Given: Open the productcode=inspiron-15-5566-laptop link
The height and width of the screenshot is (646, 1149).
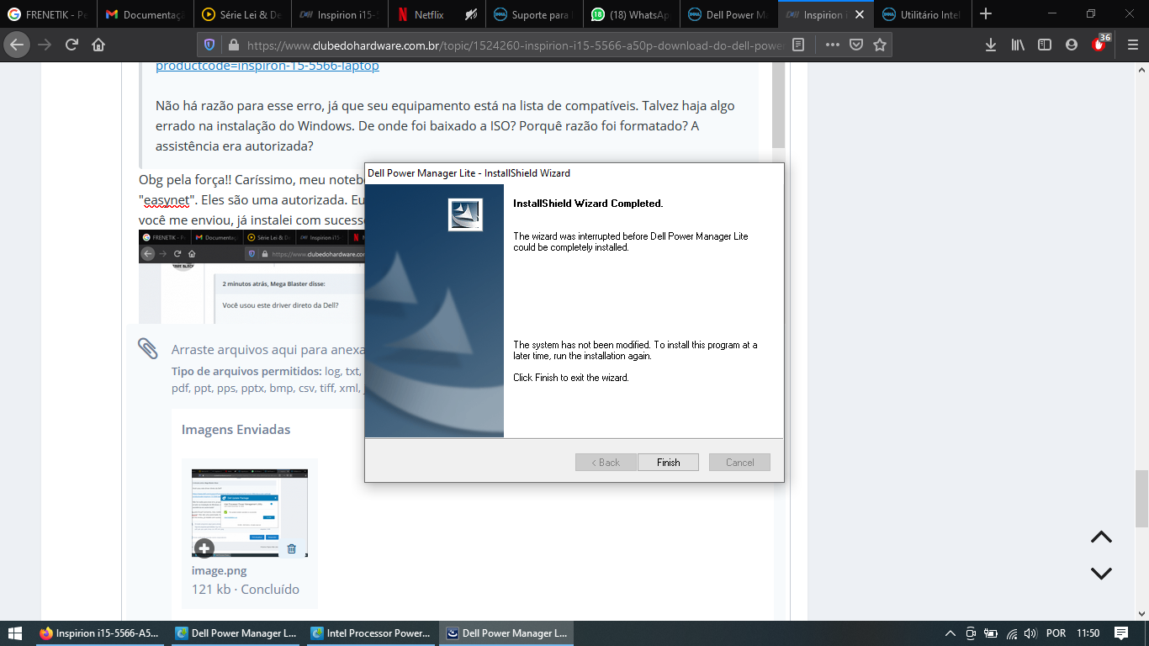Looking at the screenshot, I should [x=267, y=65].
